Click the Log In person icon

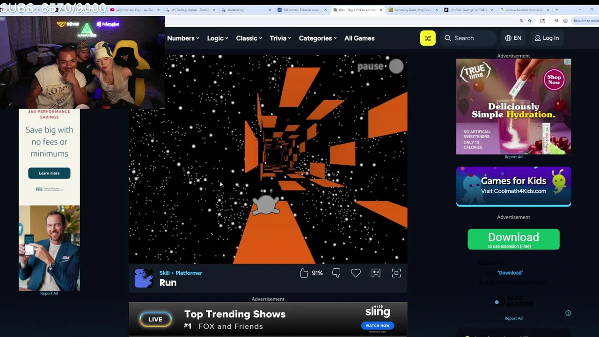pyautogui.click(x=538, y=38)
